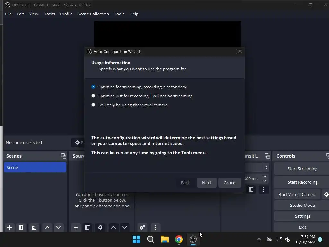The width and height of the screenshot is (329, 247).
Task: Select the Scene item in the Scenes list
Action: point(35,167)
